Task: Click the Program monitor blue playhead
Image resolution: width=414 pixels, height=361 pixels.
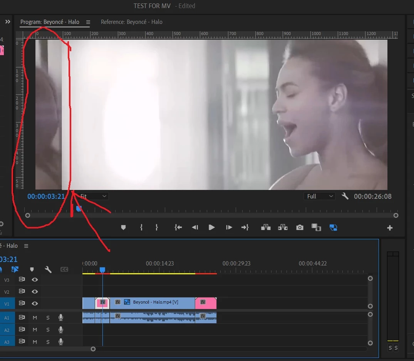Action: (79, 208)
